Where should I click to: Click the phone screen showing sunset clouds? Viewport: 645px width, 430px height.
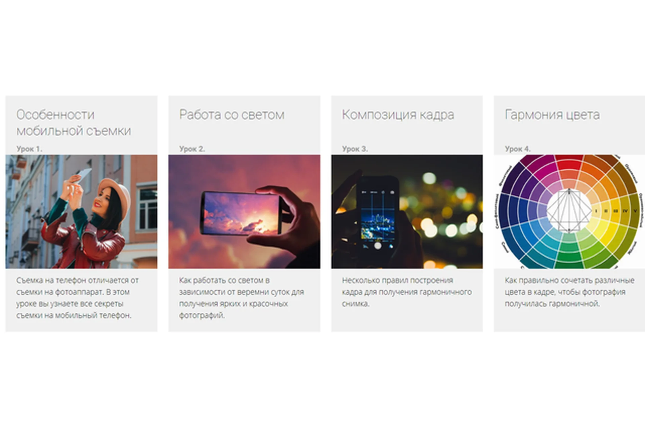pos(242,214)
